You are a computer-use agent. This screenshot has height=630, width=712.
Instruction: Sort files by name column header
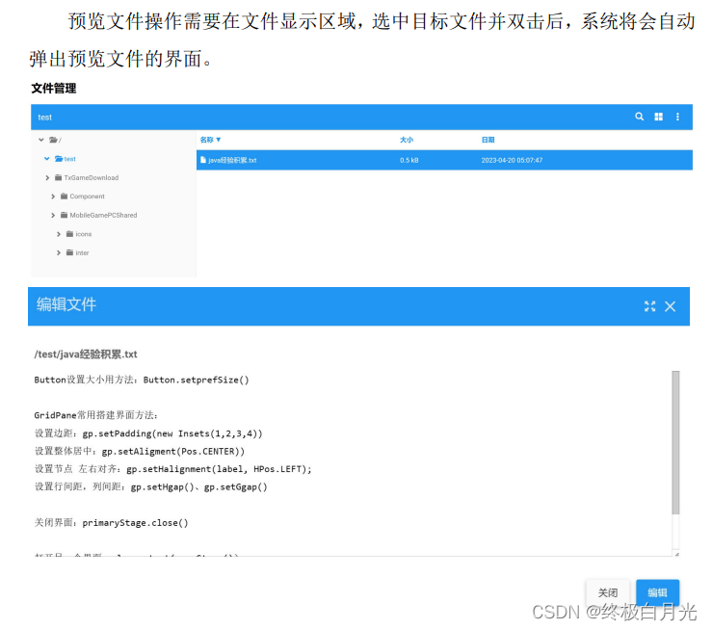(210, 140)
